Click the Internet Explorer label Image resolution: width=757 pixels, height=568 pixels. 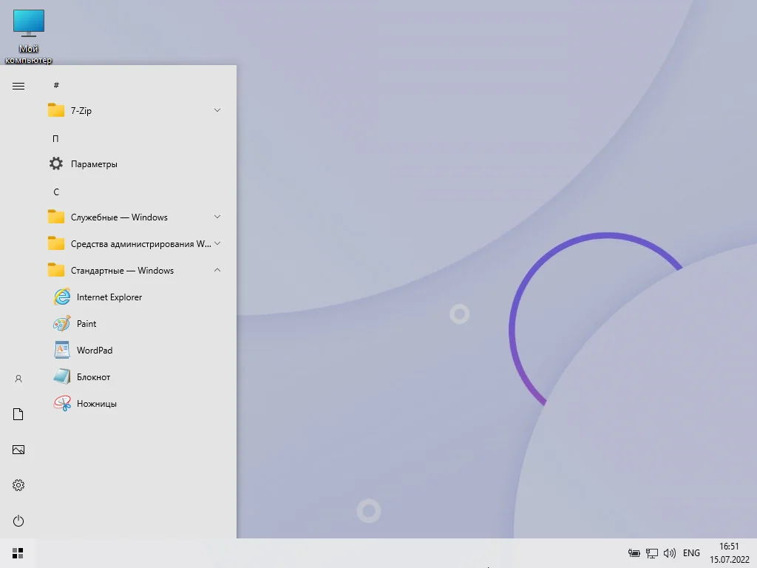click(x=109, y=297)
